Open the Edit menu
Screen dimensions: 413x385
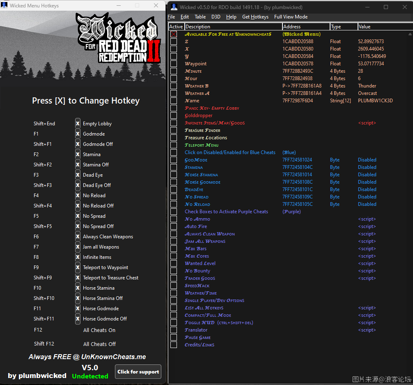pyautogui.click(x=185, y=17)
